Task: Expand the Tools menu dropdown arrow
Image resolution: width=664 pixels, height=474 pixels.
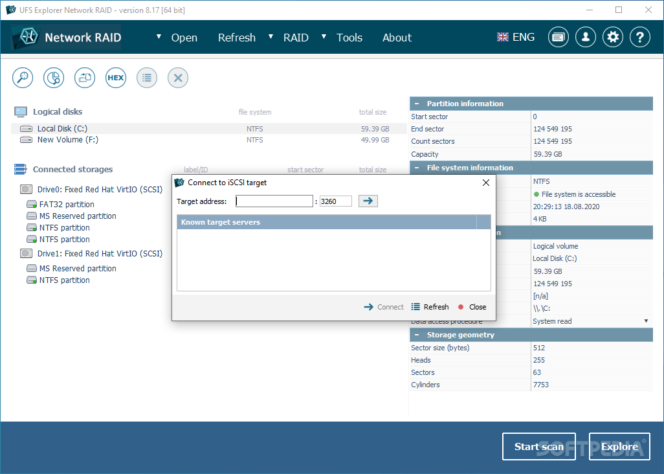Action: click(324, 37)
